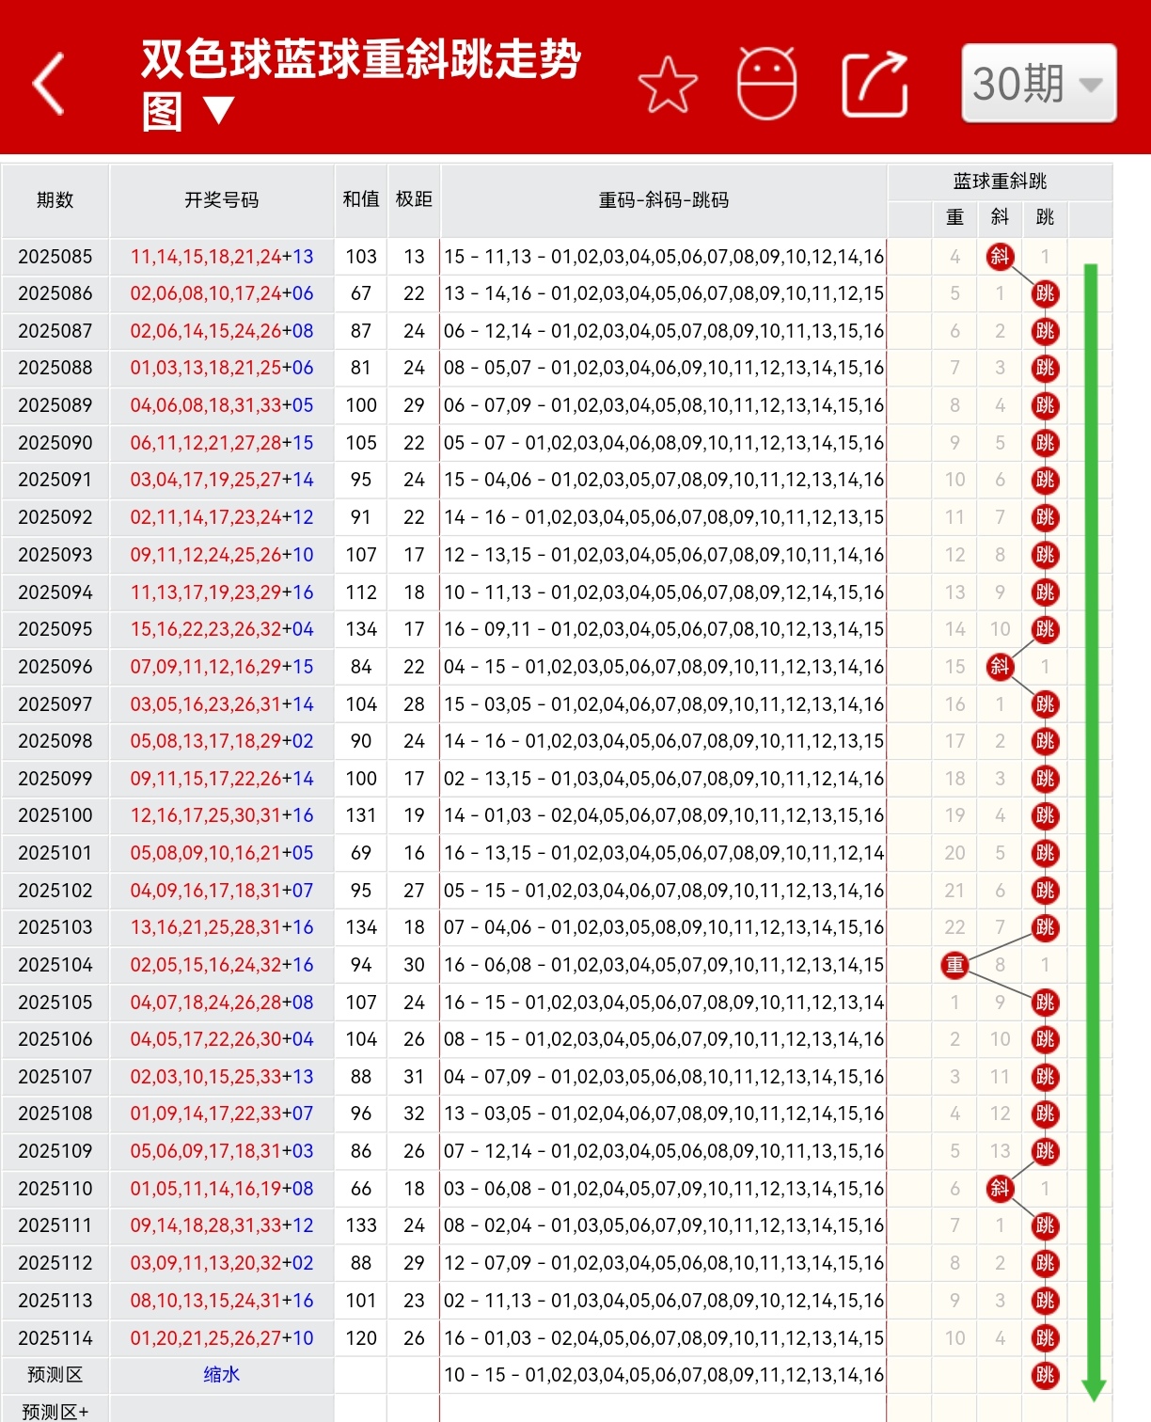Image resolution: width=1151 pixels, height=1422 pixels.
Task: Tap the star favorite icon
Action: (668, 83)
